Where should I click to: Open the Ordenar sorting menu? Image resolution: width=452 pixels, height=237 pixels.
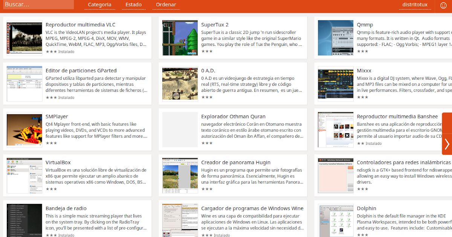coord(166,5)
